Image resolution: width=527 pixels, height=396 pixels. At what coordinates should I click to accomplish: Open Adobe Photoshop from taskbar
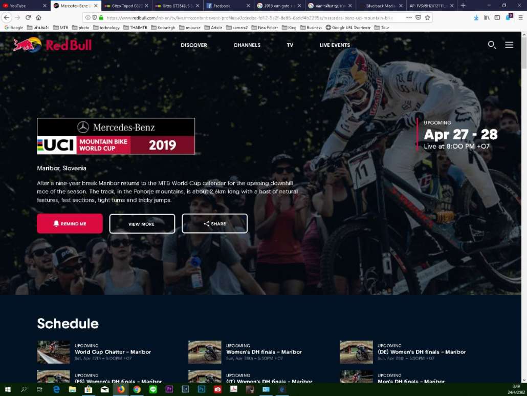[x=201, y=389]
